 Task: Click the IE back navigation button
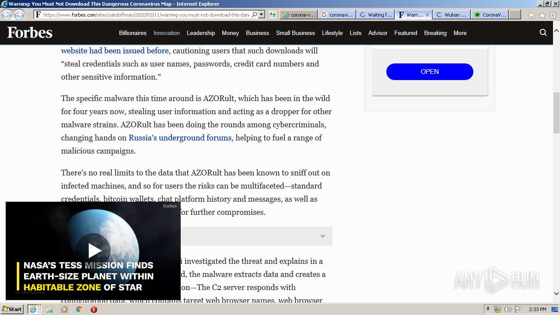(7, 14)
